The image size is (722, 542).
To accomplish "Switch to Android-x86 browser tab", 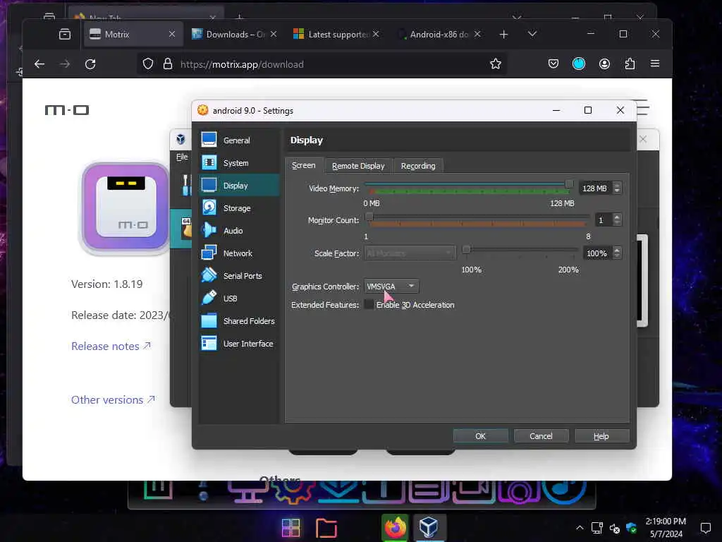I will (439, 34).
